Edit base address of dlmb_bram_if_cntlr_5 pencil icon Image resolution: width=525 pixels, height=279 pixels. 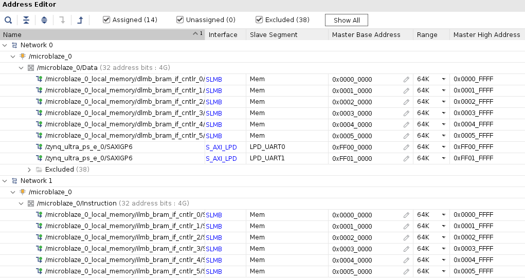tap(406, 136)
